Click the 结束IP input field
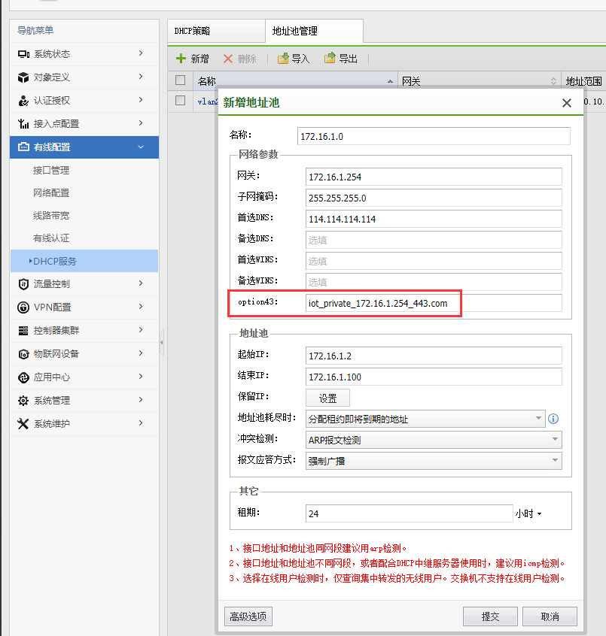Screen dimensions: 606x636 click(x=434, y=377)
